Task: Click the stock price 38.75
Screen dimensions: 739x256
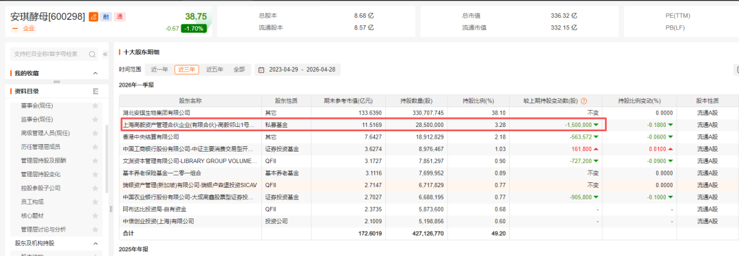Action: click(x=196, y=16)
